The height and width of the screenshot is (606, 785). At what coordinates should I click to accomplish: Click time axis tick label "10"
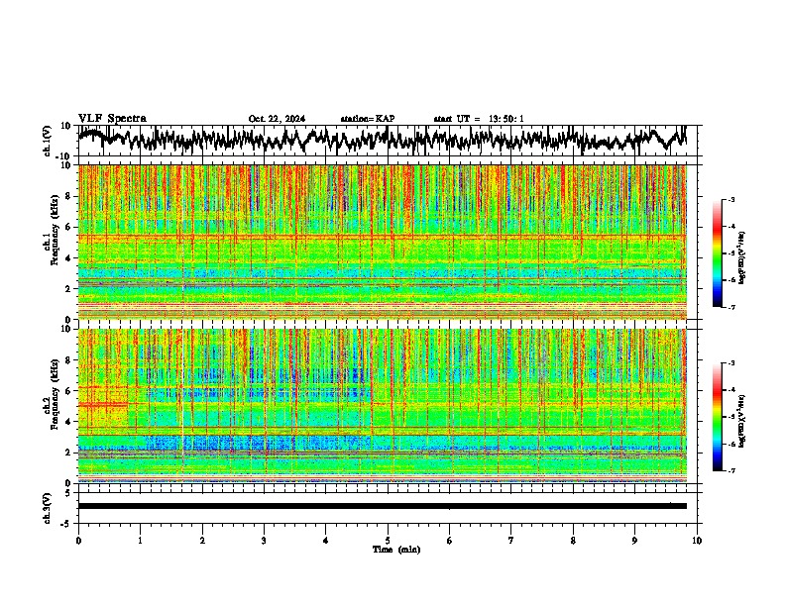[x=697, y=541]
